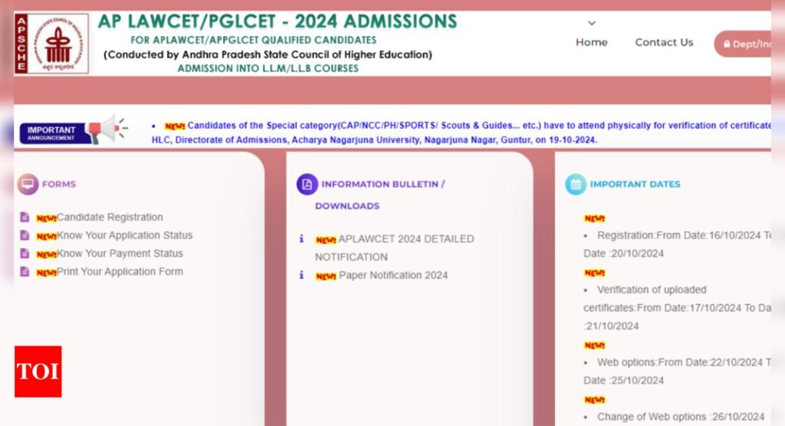Open the Candidate Registration link
Screen dimensions: 785x426
coord(110,218)
